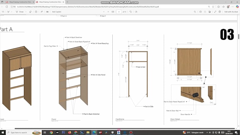Click the zoom magnifier in address bar
The height and width of the screenshot is (135, 240).
(x=209, y=7)
